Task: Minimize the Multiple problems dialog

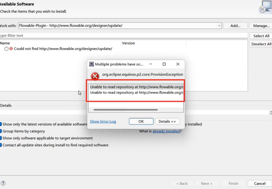Action: click(150, 64)
